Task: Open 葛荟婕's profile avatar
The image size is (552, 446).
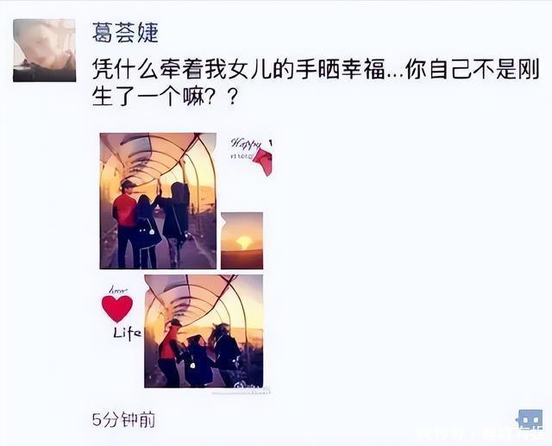Action: 44,51
